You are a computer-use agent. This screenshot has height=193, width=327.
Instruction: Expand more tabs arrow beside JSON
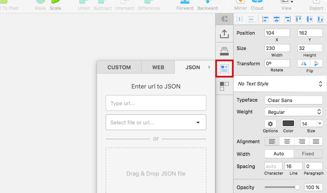click(x=209, y=67)
